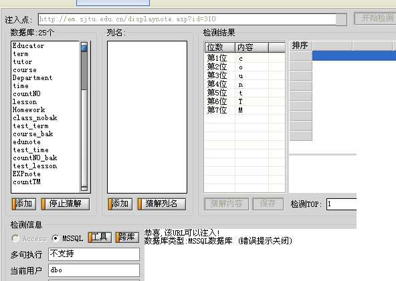The image size is (396, 281).
Task: Click the 猜解列名 button
Action: point(162,204)
